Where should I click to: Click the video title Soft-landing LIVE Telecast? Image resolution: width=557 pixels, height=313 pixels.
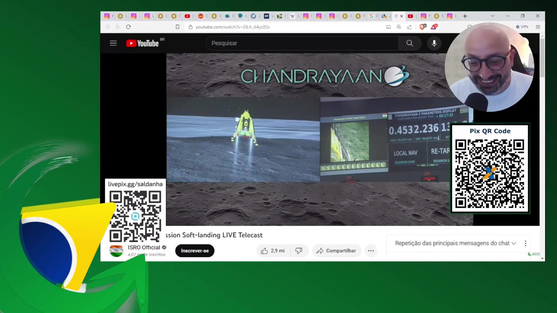tap(214, 235)
